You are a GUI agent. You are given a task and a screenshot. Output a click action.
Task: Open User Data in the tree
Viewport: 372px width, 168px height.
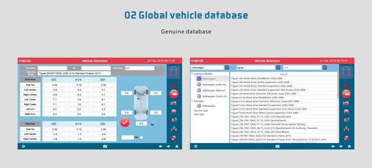pyautogui.click(x=199, y=114)
